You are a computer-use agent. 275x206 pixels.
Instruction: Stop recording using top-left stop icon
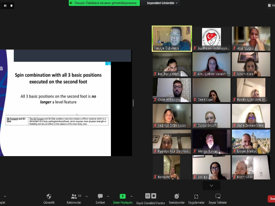click(x=11, y=5)
